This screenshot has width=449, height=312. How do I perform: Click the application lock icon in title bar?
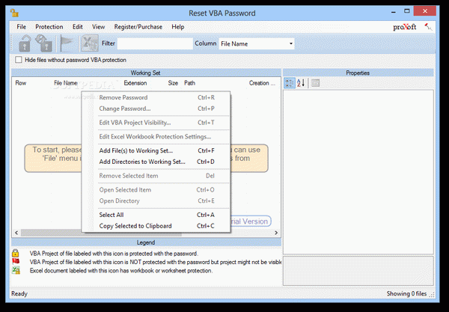pyautogui.click(x=14, y=13)
